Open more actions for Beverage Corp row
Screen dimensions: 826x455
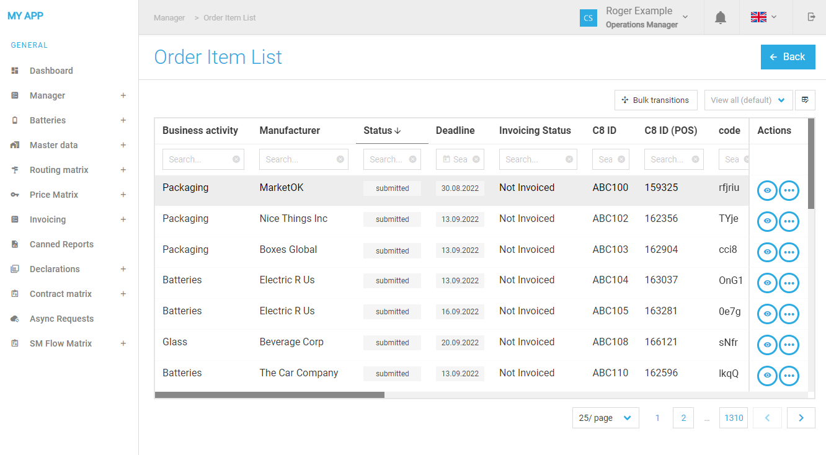tap(789, 345)
